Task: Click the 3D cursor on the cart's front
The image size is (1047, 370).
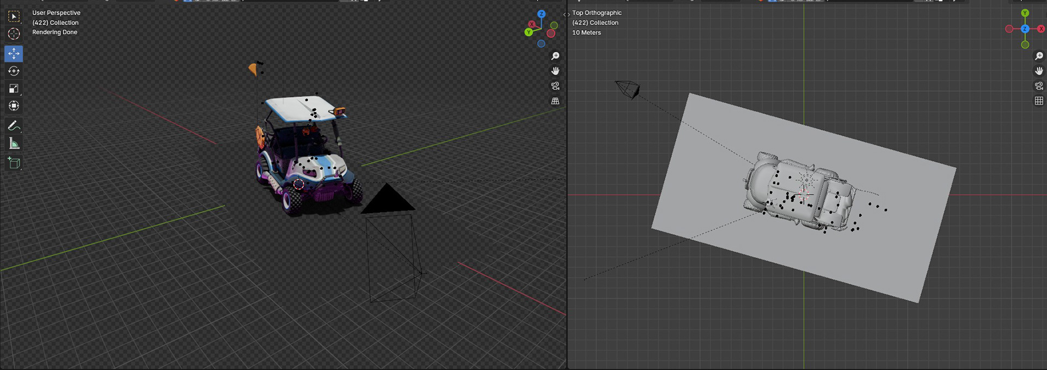Action: click(298, 184)
